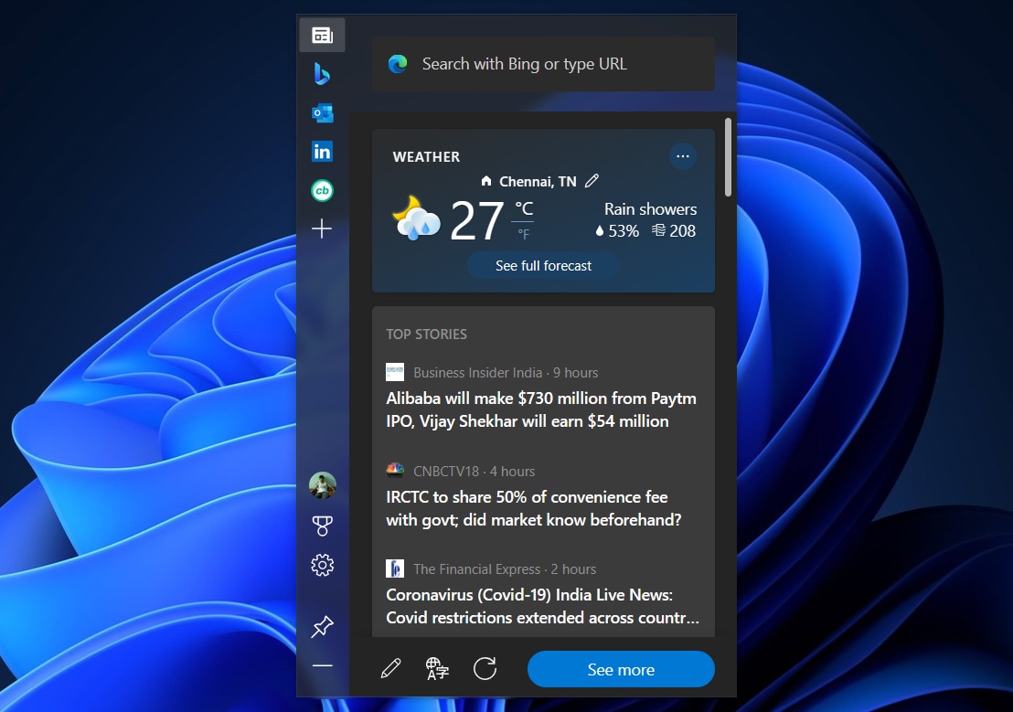The image size is (1013, 712).
Task: Add a new site shortcut
Action: [322, 229]
